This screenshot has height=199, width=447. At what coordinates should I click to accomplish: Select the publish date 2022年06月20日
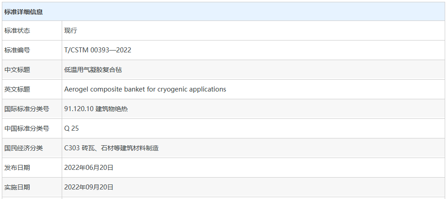[x=89, y=168]
